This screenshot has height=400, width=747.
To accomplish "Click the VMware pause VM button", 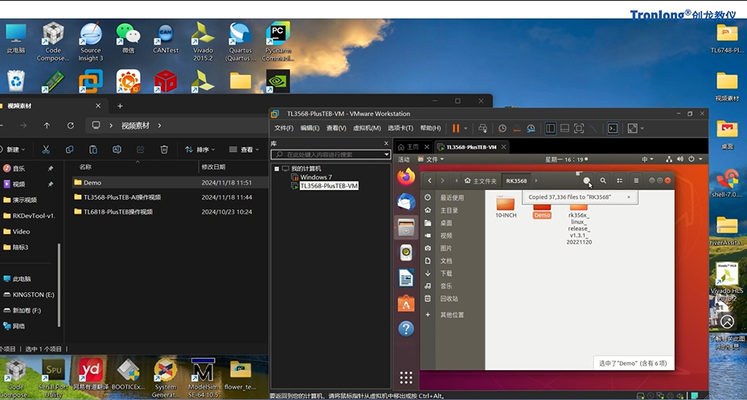I will [455, 128].
